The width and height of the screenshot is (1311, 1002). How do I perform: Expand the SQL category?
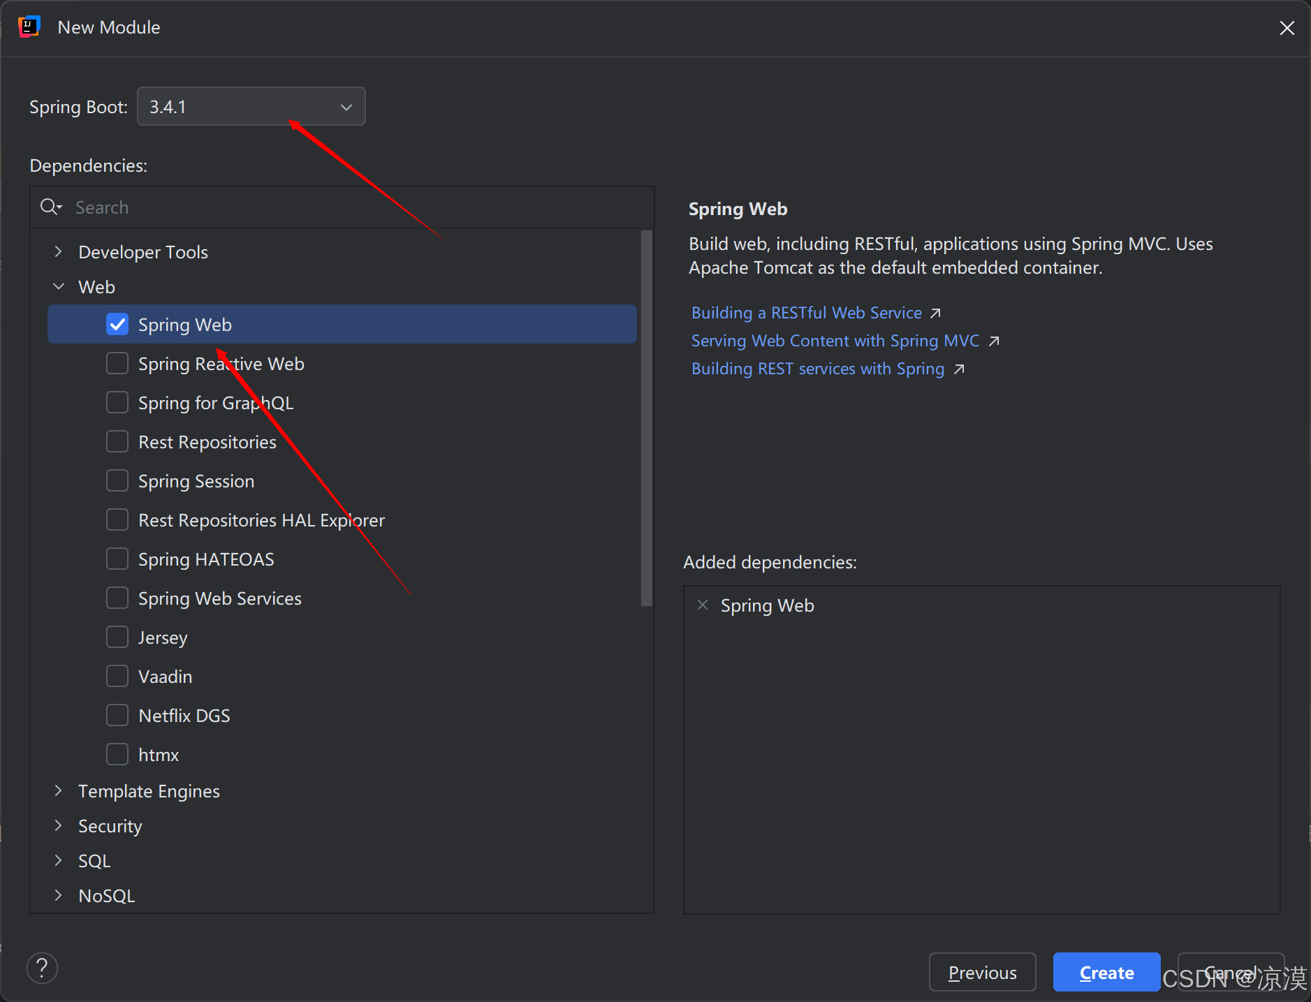(59, 860)
